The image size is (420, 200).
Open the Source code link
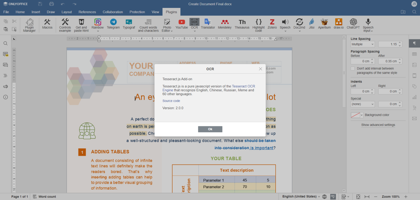[x=171, y=101]
